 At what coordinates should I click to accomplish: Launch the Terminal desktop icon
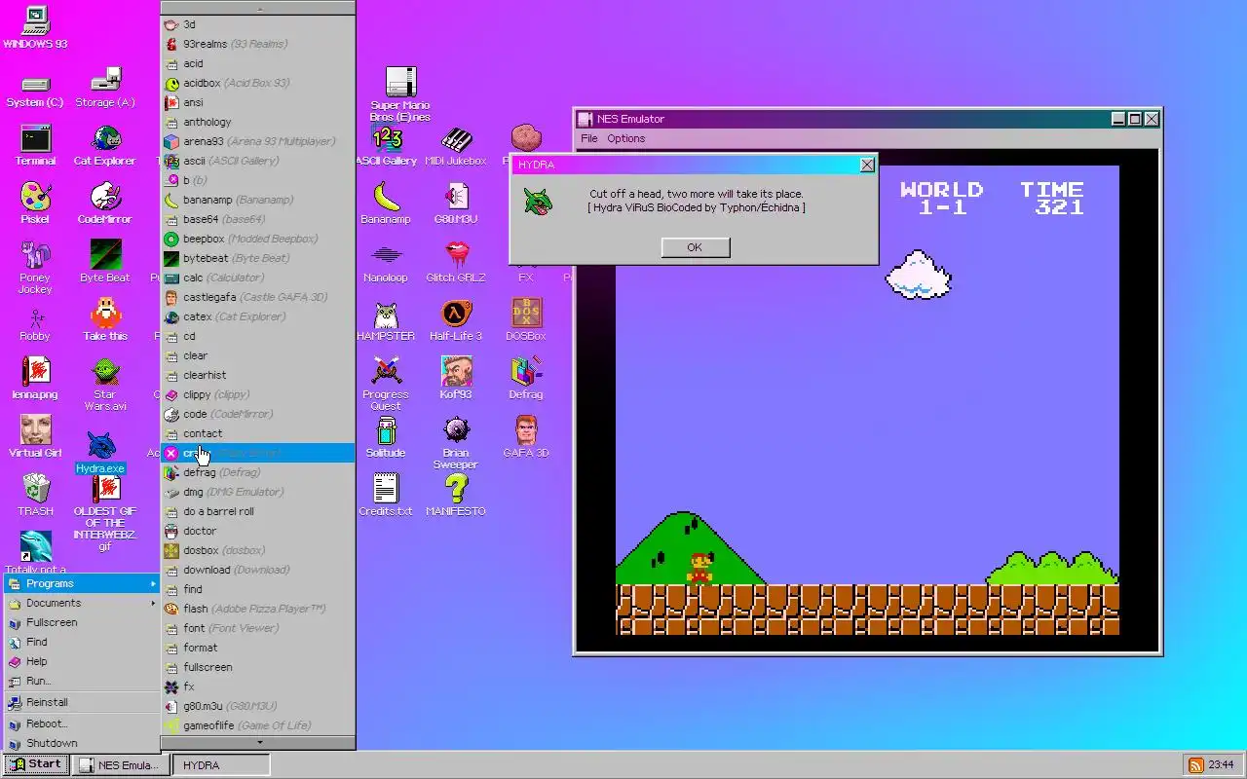[35, 146]
